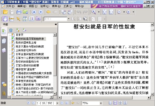This screenshot has width=155, height=106.
Task: Open the 表单(R) menu
Action: pyautogui.click(x=56, y=6)
